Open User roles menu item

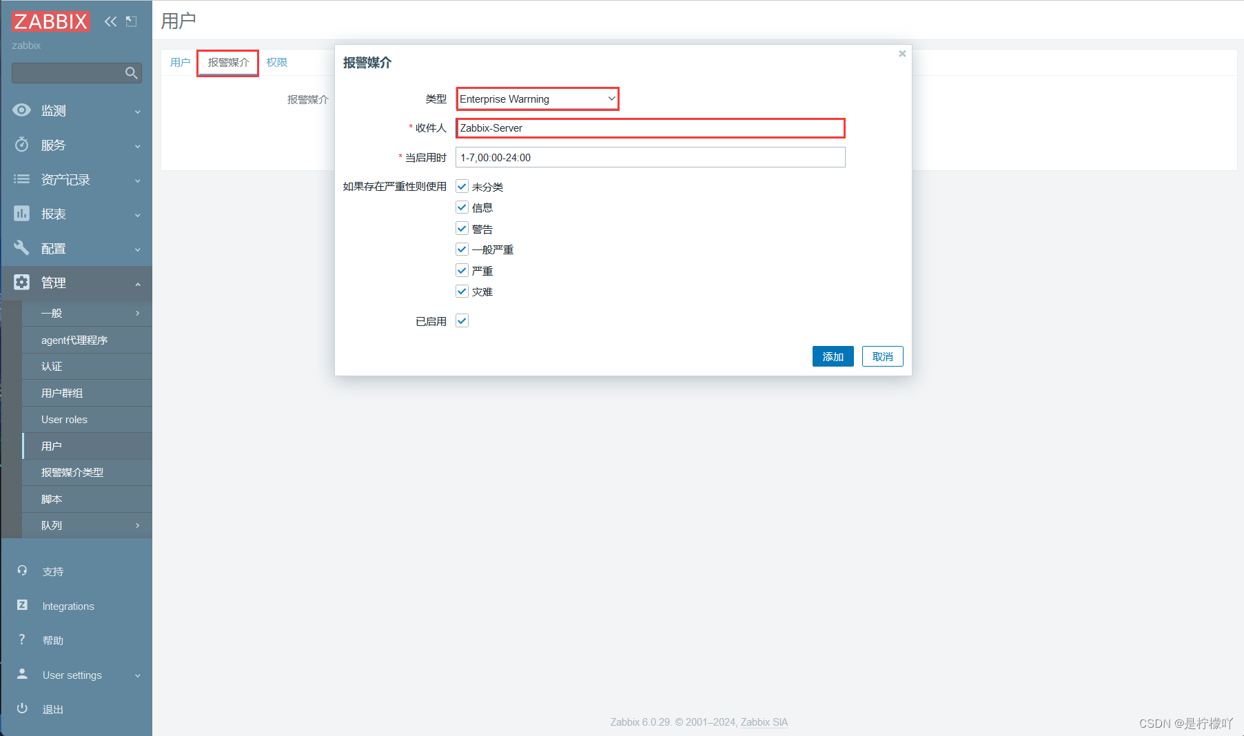tap(87, 420)
